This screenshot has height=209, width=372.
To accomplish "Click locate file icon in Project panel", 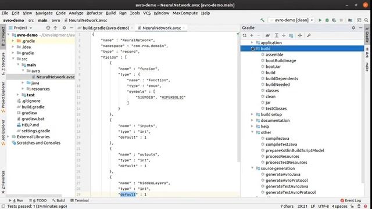I will [x=48, y=28].
